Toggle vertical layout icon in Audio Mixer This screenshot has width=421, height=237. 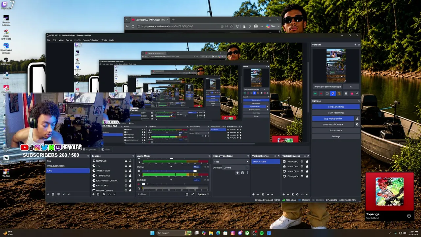[x=187, y=194]
